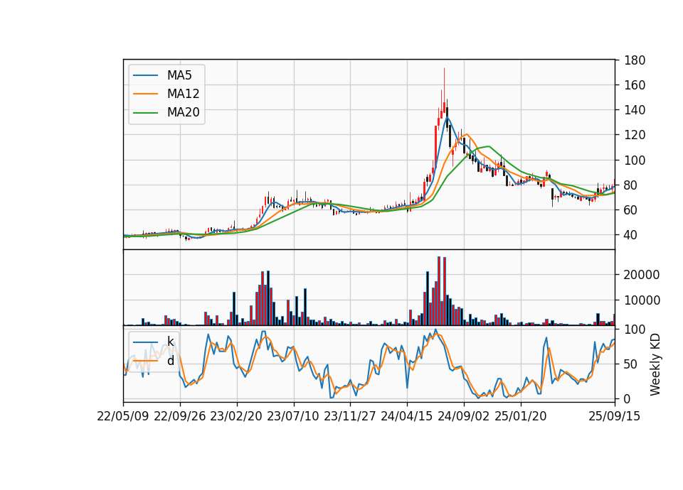Click the 120 price axis label
Viewport: 683px width, 490px height.
pyautogui.click(x=634, y=135)
